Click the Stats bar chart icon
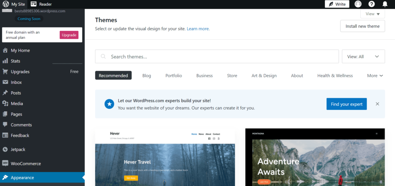This screenshot has width=395, height=186. click(x=5, y=61)
